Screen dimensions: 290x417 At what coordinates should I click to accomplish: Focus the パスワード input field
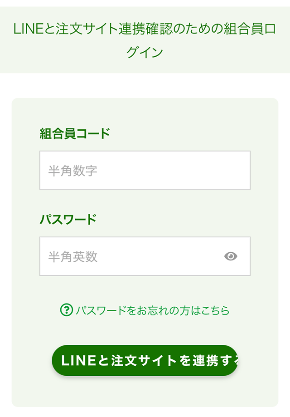pyautogui.click(x=145, y=256)
